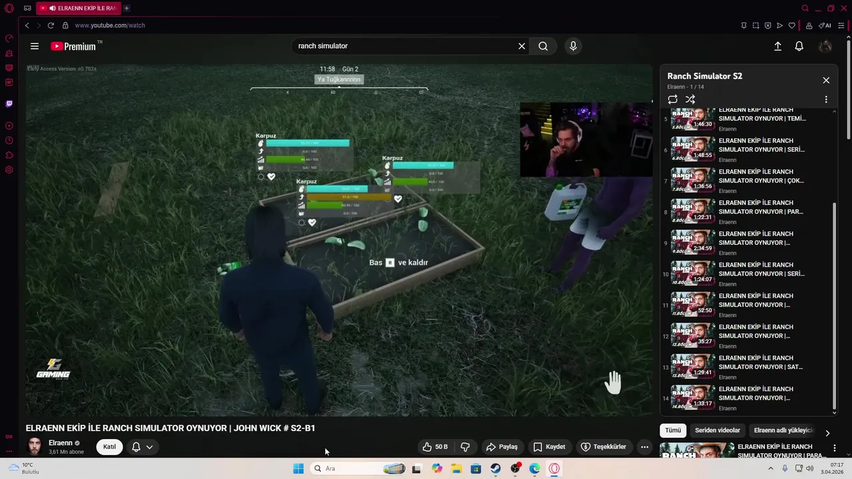Select Elraenn adlı yükleyici chip
Image resolution: width=852 pixels, height=479 pixels.
click(x=783, y=430)
